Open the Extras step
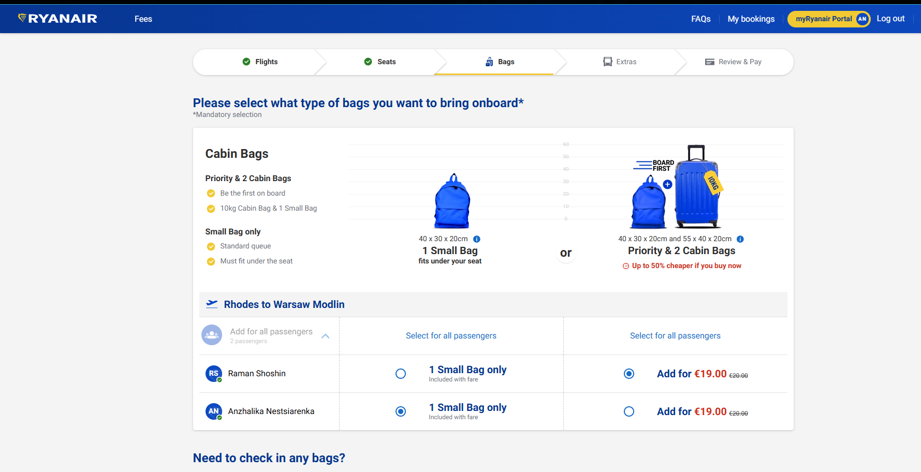This screenshot has width=921, height=472. pos(620,62)
